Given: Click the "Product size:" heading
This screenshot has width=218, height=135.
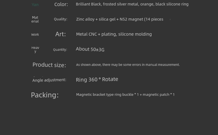Looking at the screenshot, I should (x=49, y=65).
